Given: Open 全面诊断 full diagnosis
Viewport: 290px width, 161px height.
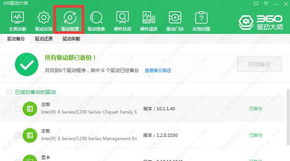Looking at the screenshot, I should tap(17, 21).
